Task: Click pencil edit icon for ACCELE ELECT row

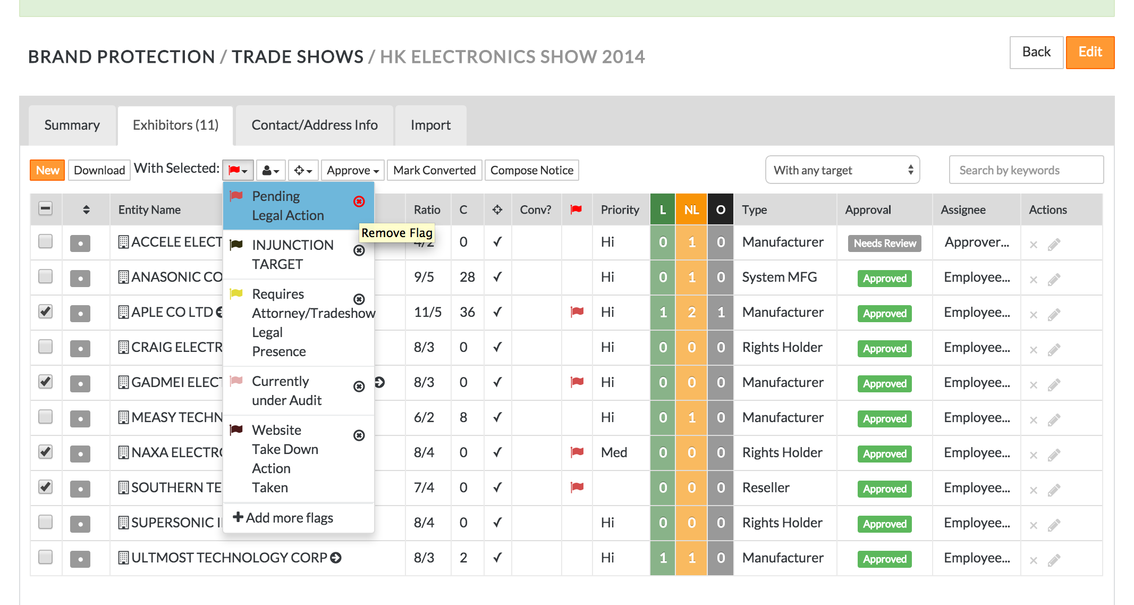Action: click(1054, 245)
